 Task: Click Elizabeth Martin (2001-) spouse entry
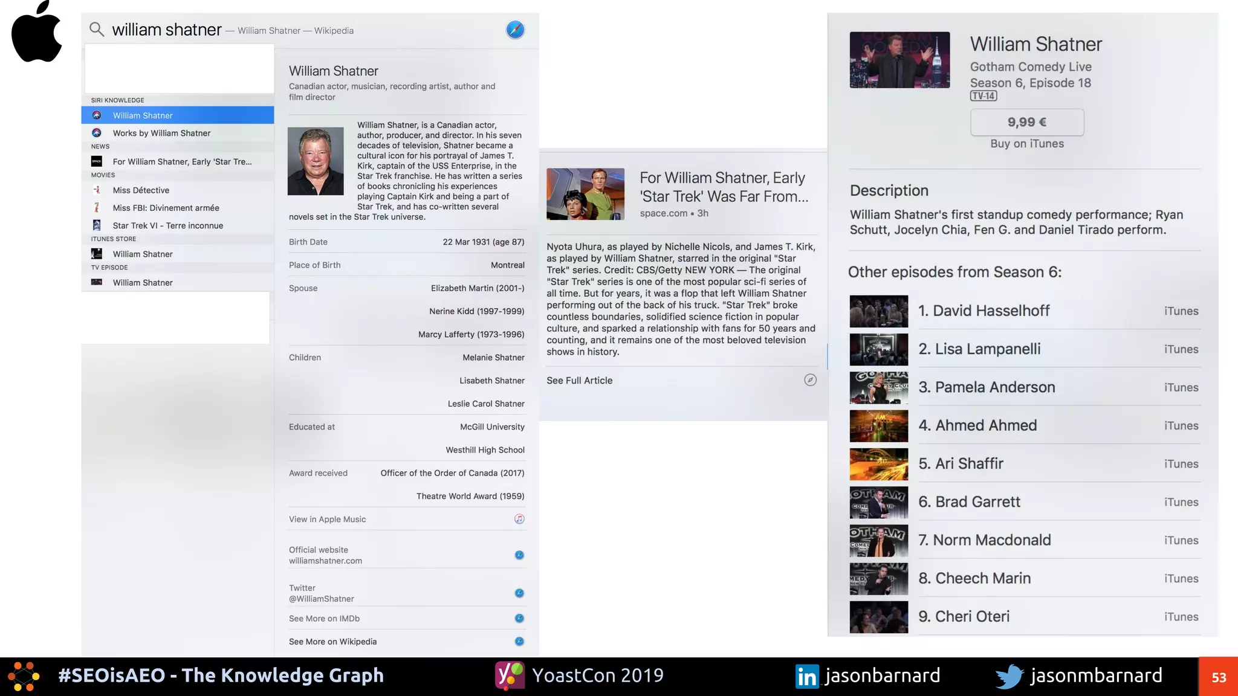pyautogui.click(x=478, y=288)
